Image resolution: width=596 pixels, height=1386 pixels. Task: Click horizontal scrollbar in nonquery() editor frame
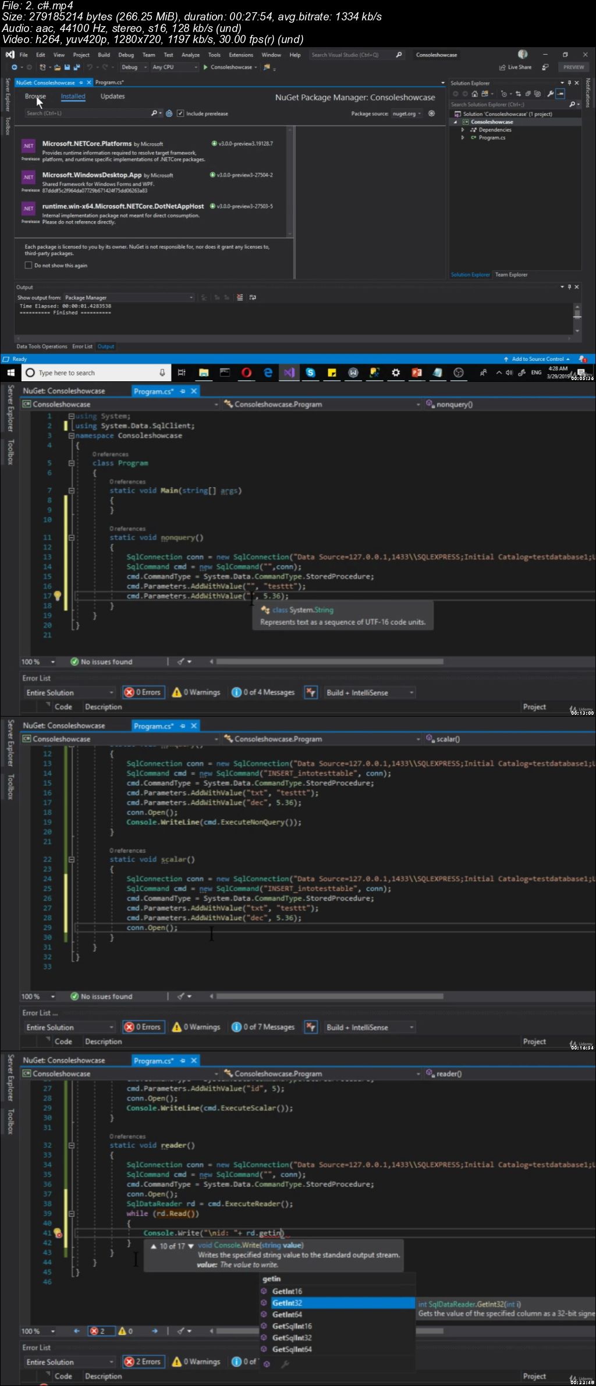(329, 661)
